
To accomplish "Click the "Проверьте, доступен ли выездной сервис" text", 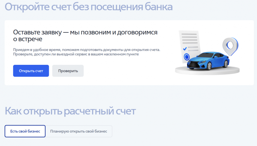I will click(x=76, y=55).
